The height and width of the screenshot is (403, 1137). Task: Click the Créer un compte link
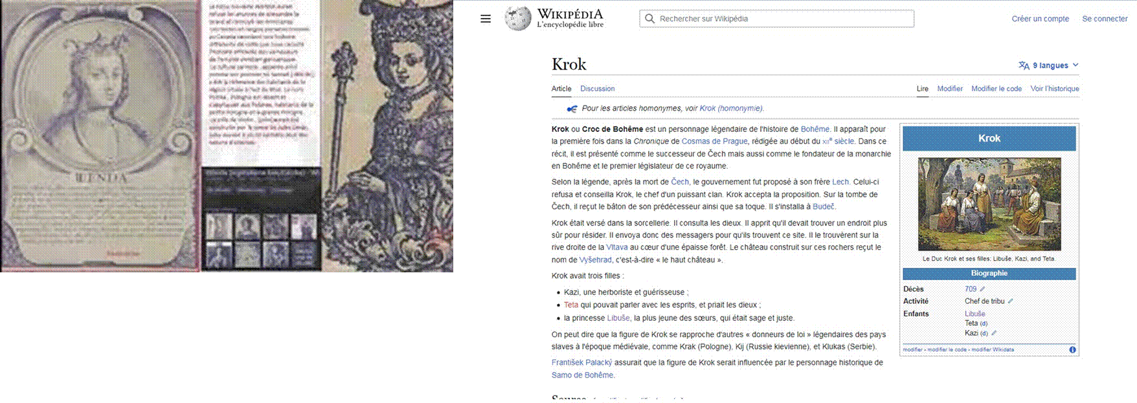coord(1041,19)
